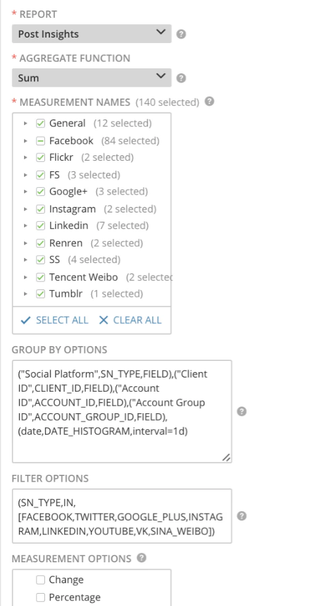314x606 pixels.
Task: Click help icon beside Aggregate Function
Action: click(181, 78)
